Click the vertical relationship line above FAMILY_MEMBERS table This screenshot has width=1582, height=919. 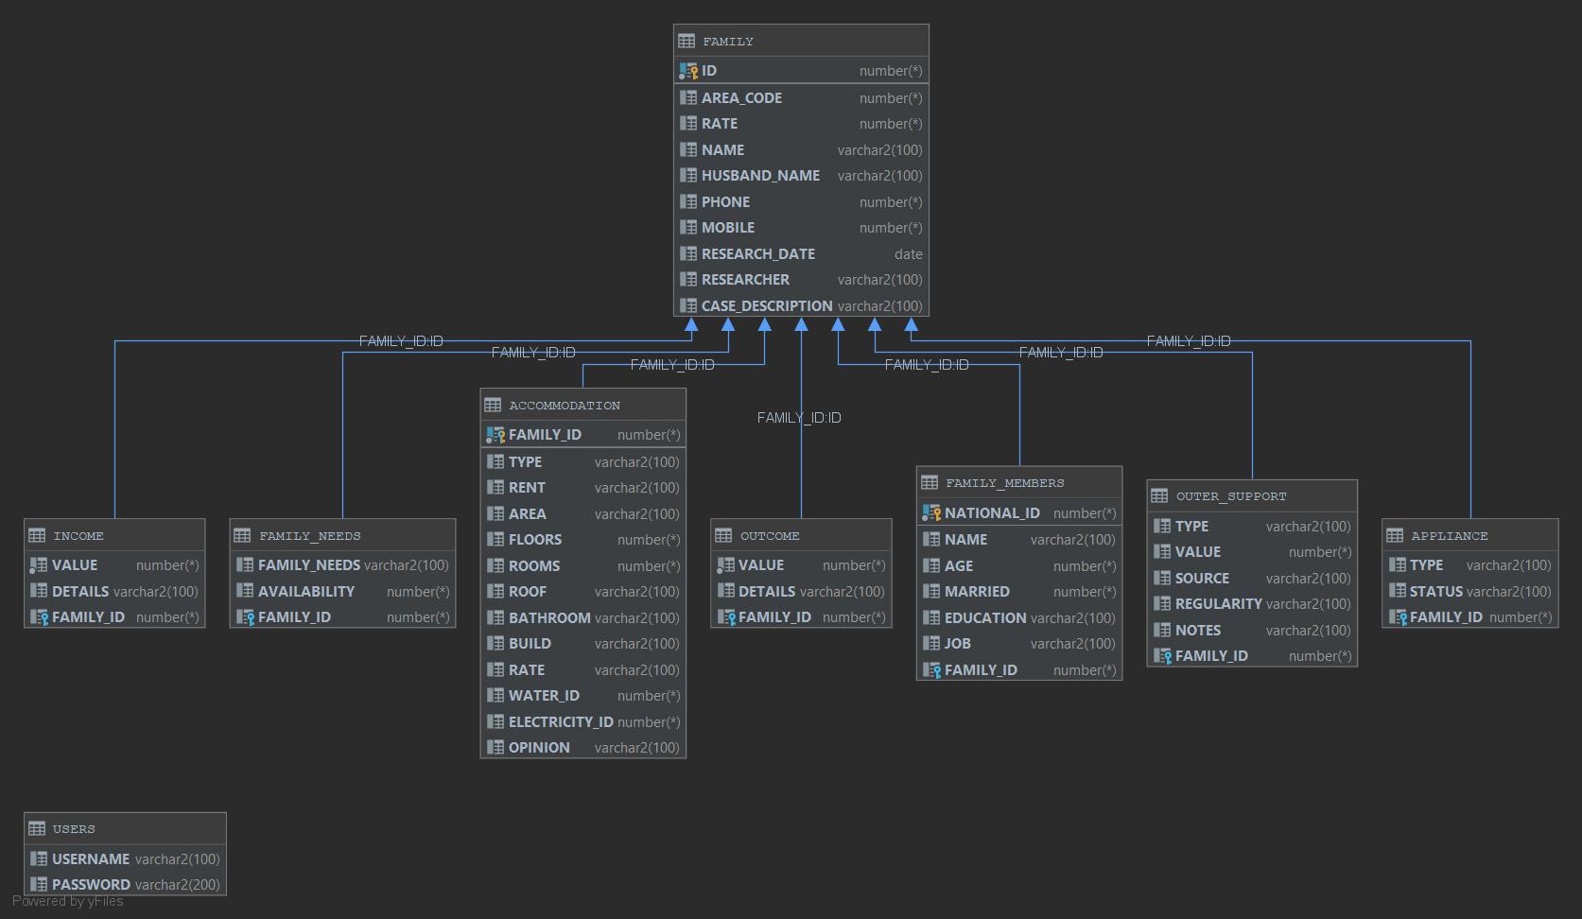pyautogui.click(x=1019, y=415)
